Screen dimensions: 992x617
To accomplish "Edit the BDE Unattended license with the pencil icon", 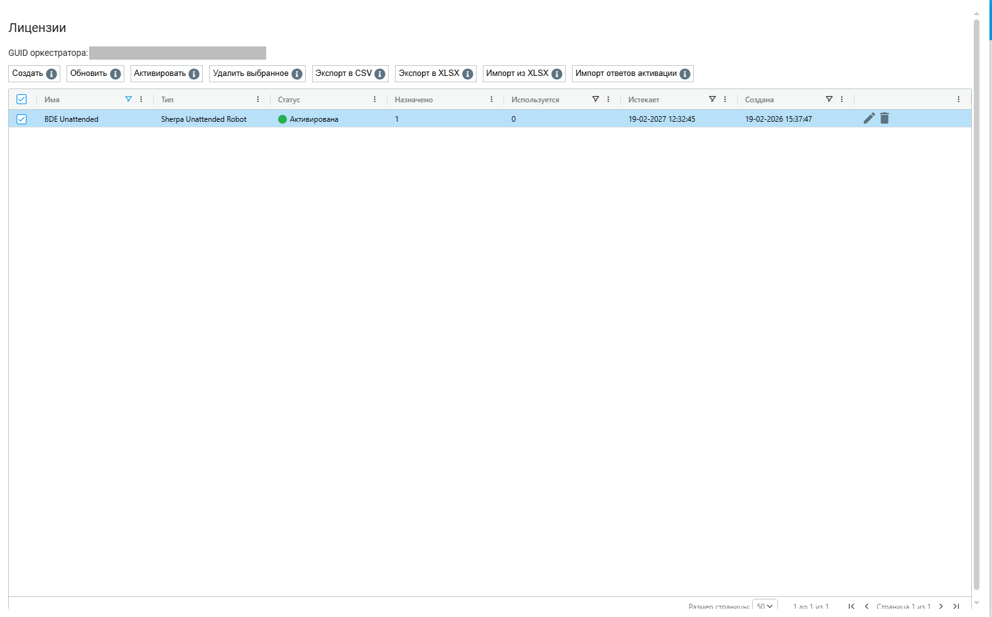I will tap(869, 118).
